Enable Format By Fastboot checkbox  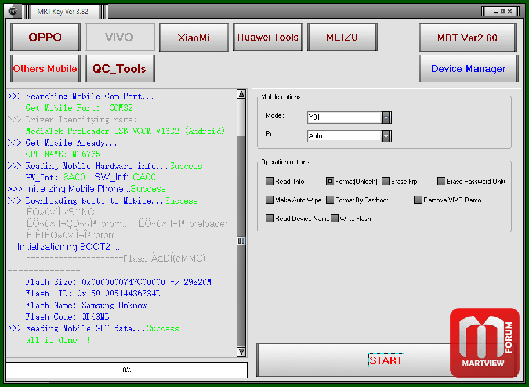330,200
